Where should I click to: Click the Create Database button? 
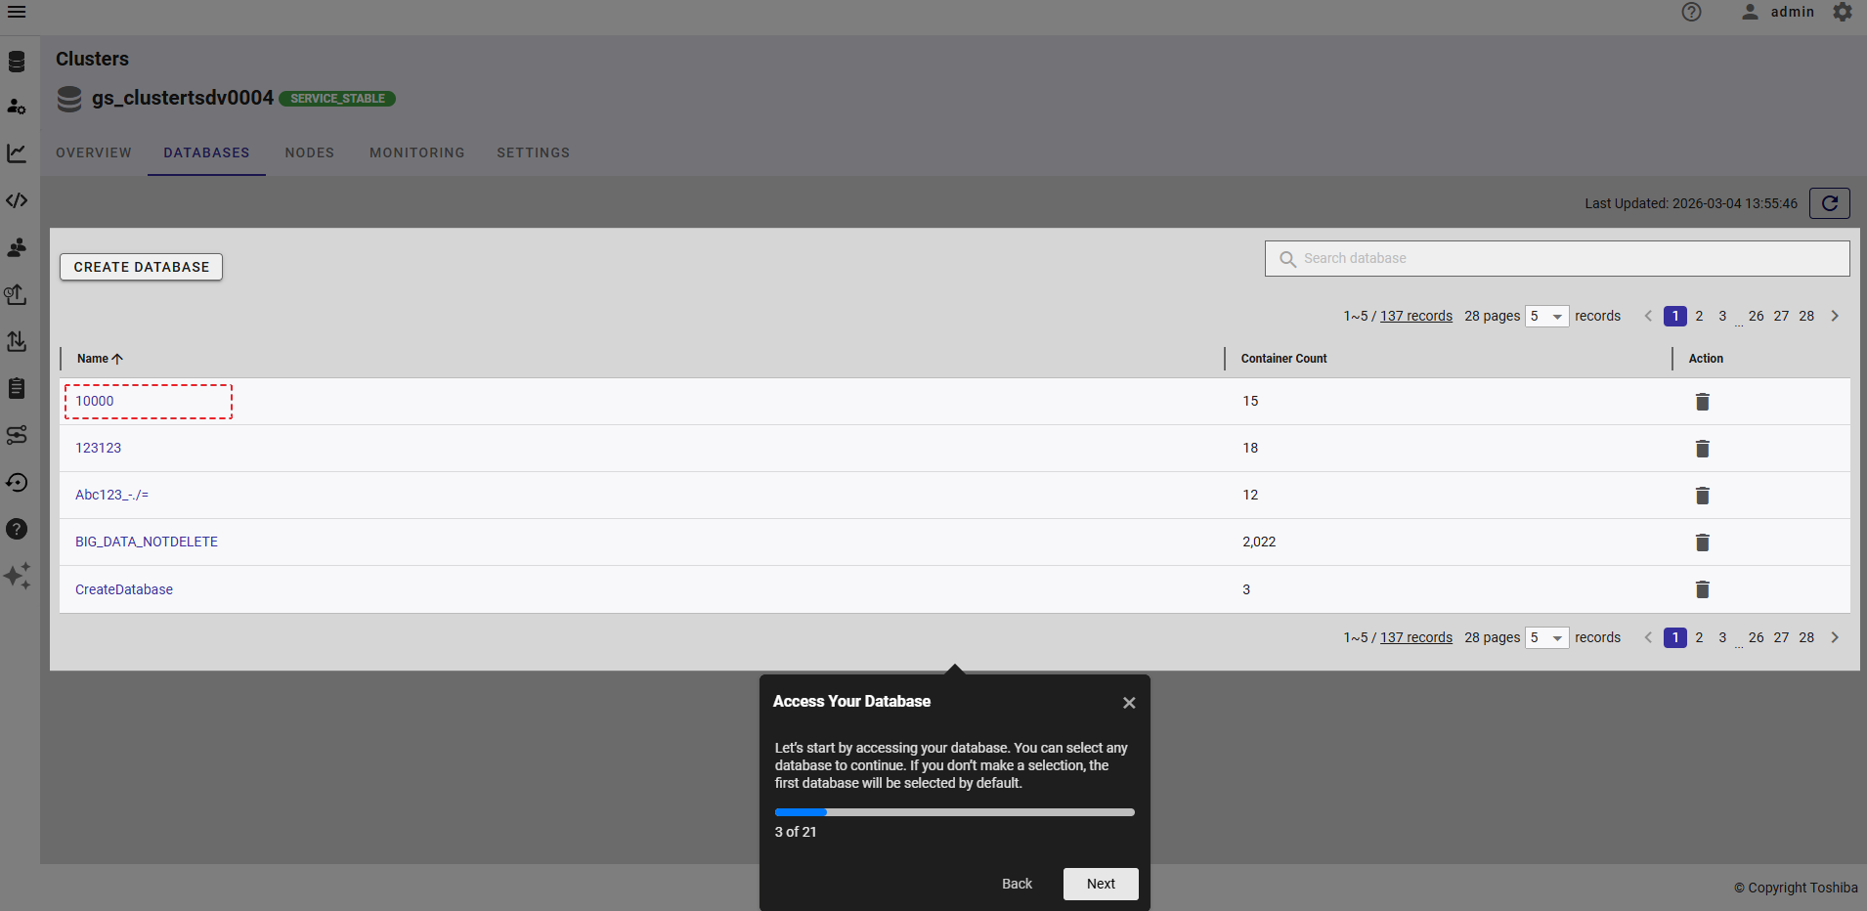point(142,267)
